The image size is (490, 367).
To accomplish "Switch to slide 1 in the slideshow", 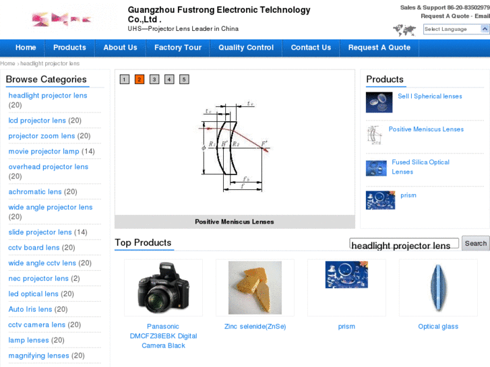I will point(125,79).
